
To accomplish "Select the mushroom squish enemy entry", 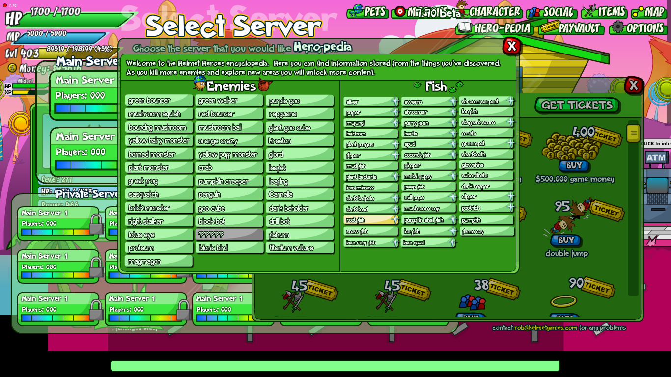I will tap(159, 114).
